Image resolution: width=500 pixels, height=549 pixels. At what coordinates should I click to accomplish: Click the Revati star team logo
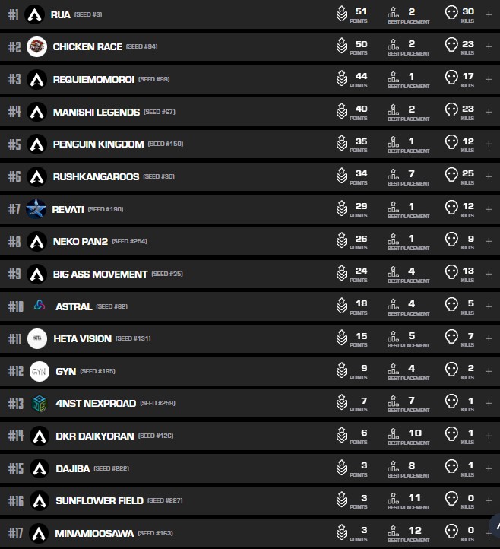pos(36,209)
